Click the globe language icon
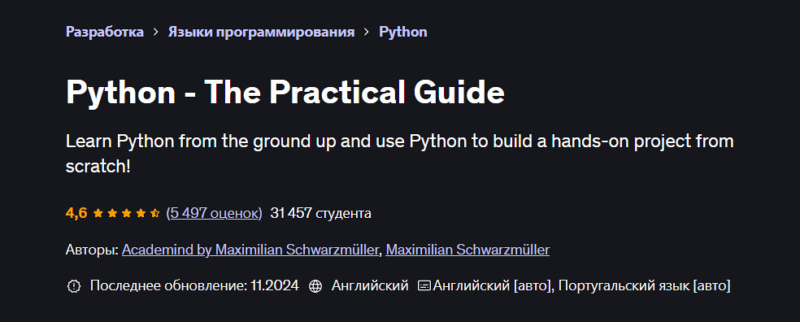Image resolution: width=800 pixels, height=322 pixels. (315, 286)
